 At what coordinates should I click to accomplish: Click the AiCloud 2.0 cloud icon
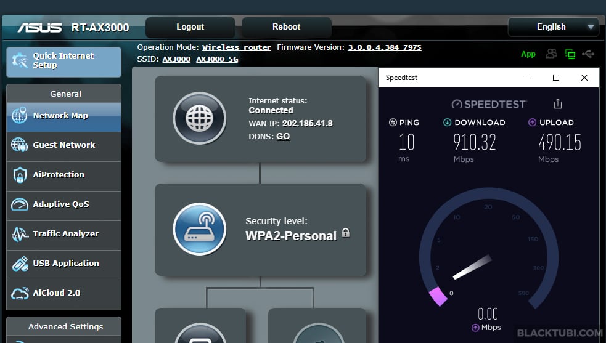20,293
